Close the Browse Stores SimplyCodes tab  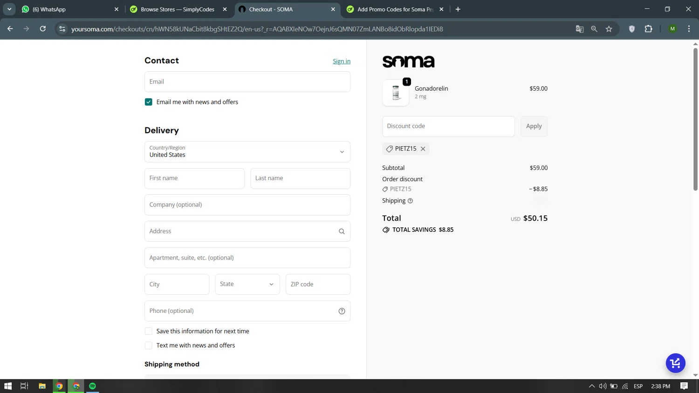coord(225,9)
